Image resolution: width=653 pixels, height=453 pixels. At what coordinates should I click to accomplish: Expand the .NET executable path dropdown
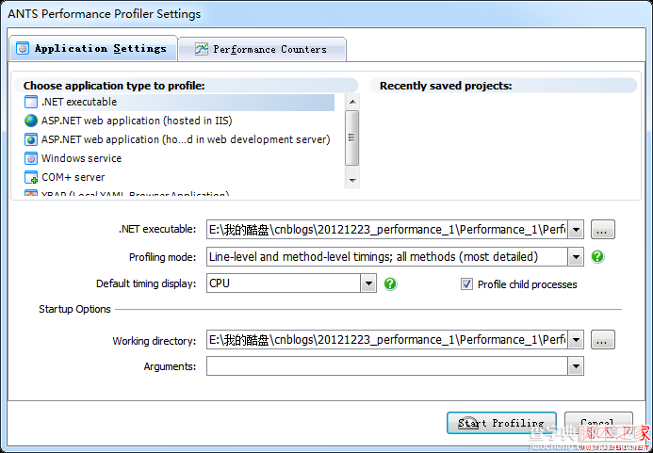576,230
